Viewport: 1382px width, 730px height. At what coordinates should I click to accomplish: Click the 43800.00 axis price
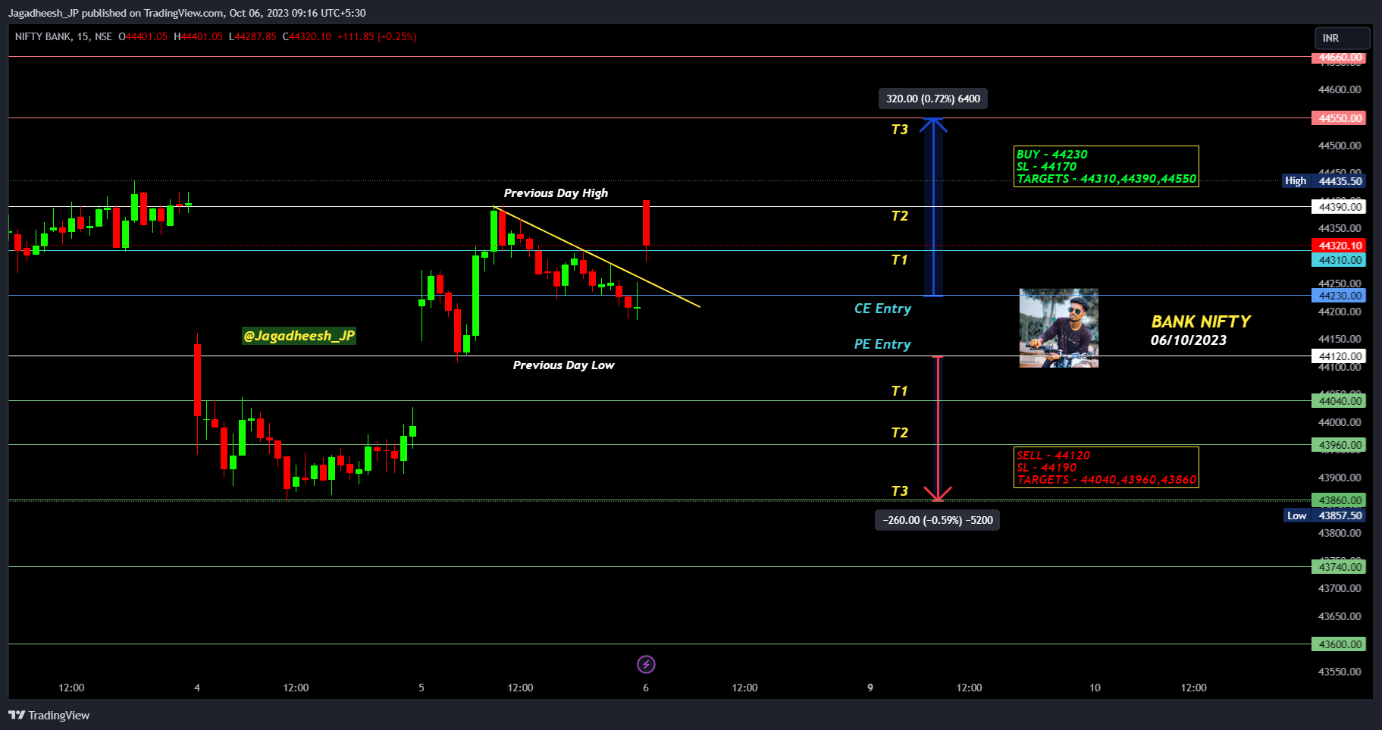(x=1340, y=533)
